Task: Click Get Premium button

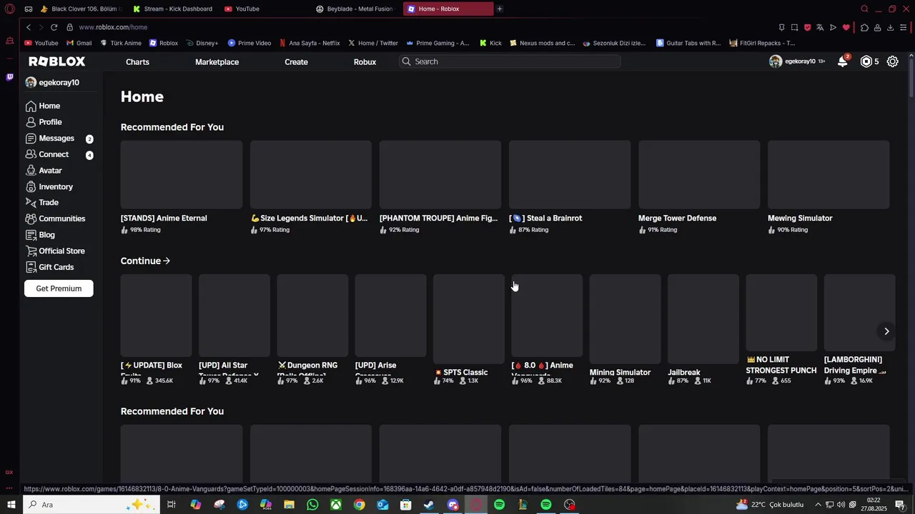Action: (x=59, y=288)
